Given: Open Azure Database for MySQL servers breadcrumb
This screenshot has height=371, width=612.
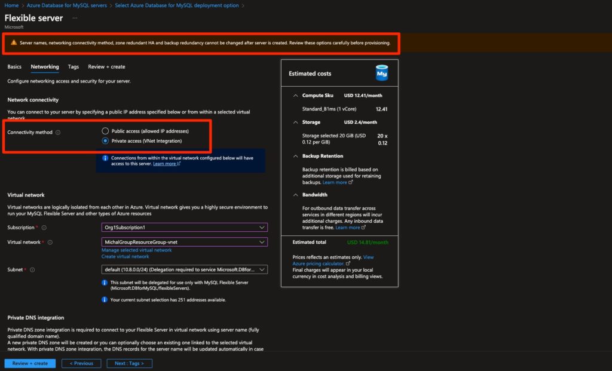Looking at the screenshot, I should point(67,5).
